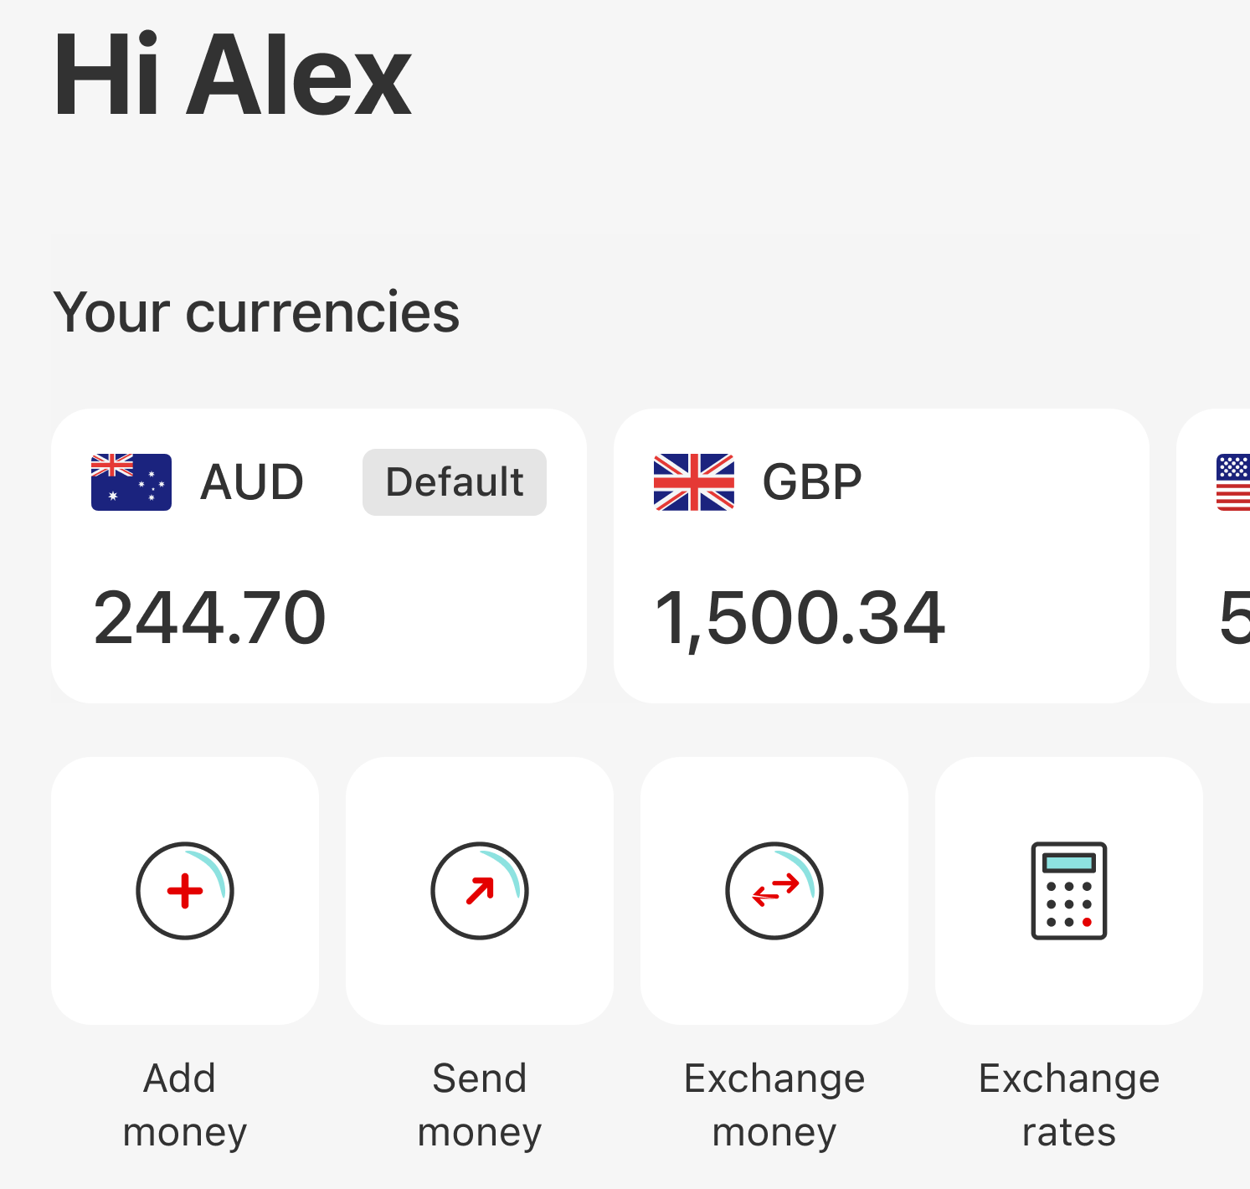Tap the Send money arrow icon
Screen dimensions: 1250x1189
point(480,891)
